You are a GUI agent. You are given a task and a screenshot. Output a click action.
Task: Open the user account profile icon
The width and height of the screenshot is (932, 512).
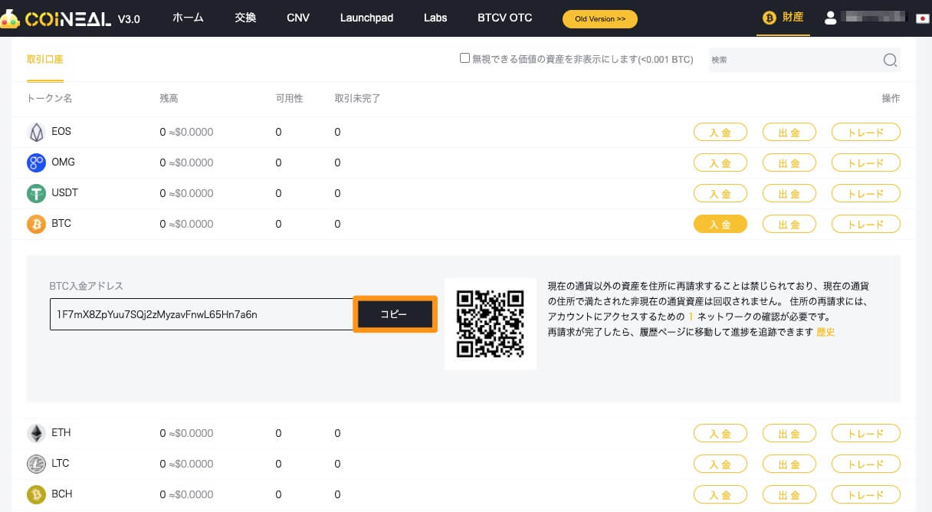[x=830, y=18]
